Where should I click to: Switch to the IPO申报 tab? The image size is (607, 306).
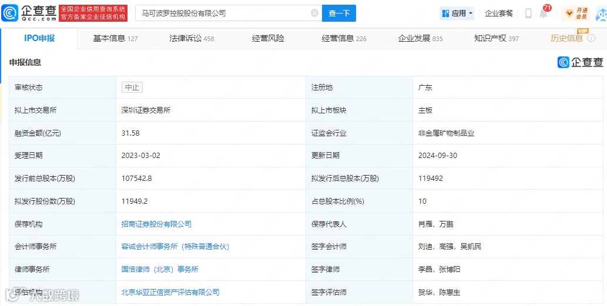pyautogui.click(x=39, y=38)
